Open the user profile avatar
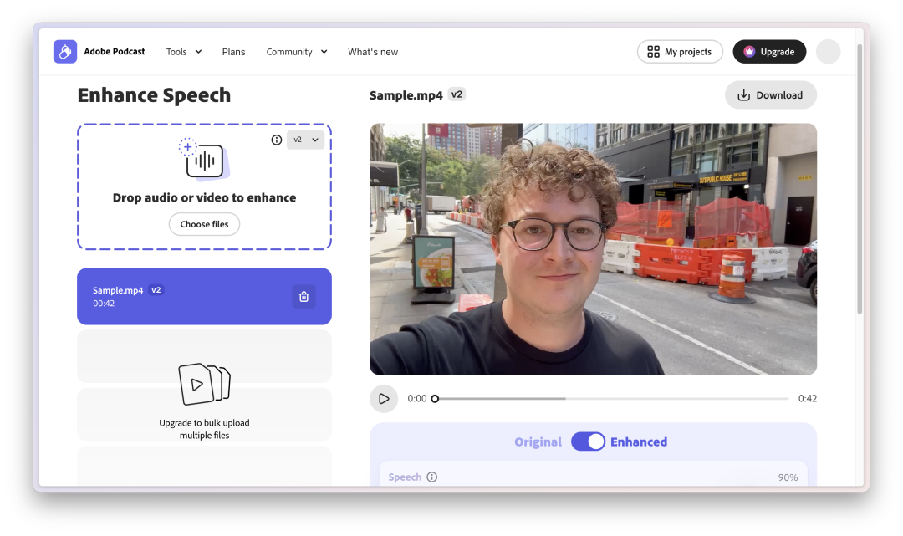903x536 pixels. tap(828, 52)
